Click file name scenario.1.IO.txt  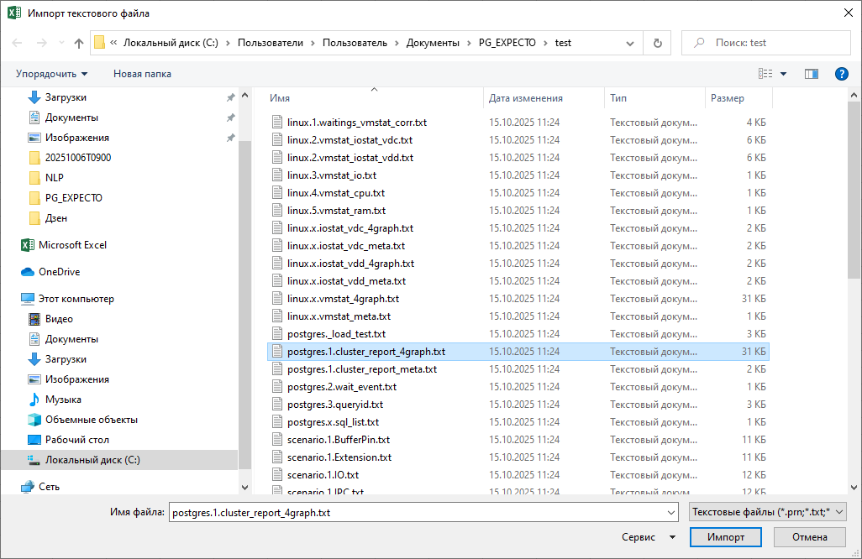(x=323, y=475)
